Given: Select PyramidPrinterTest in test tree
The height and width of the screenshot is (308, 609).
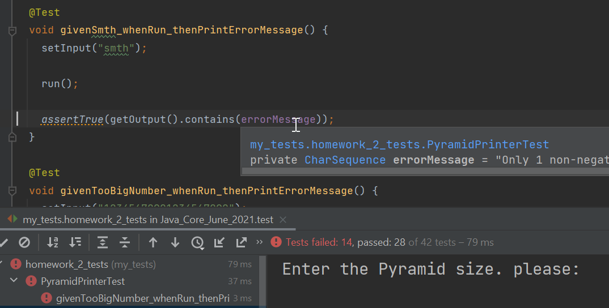Looking at the screenshot, I should pyautogui.click(x=83, y=281).
